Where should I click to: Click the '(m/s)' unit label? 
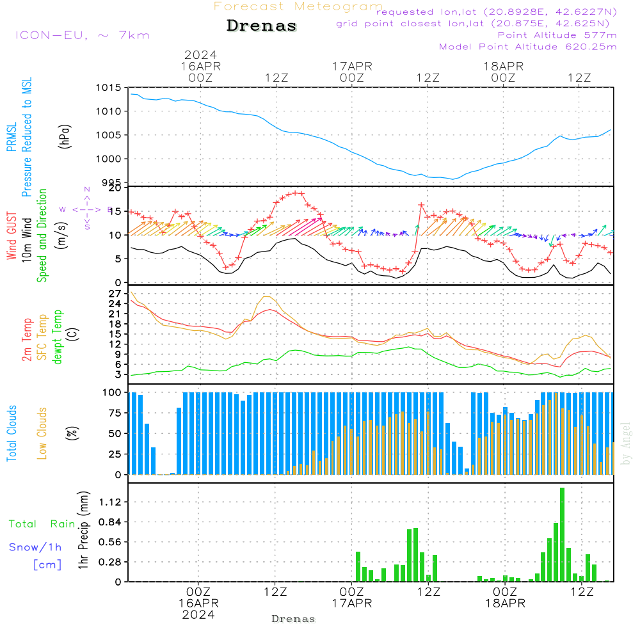[61, 236]
